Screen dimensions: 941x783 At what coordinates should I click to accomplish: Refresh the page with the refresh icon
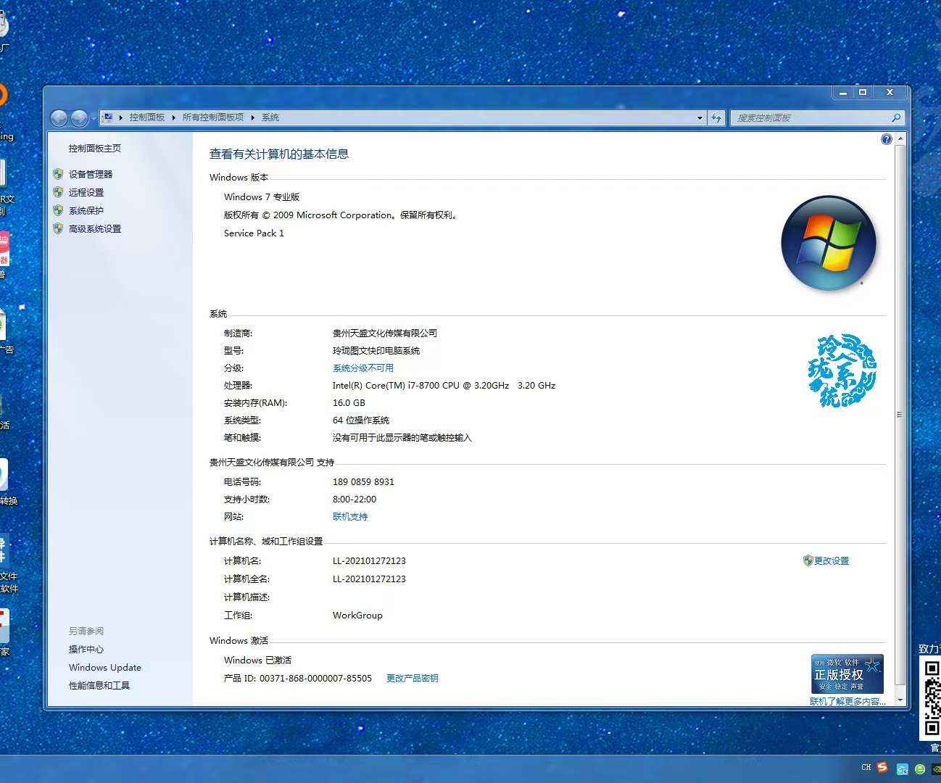[716, 117]
